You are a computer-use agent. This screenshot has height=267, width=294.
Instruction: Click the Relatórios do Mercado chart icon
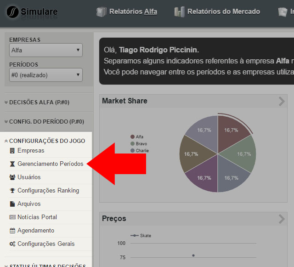point(180,12)
